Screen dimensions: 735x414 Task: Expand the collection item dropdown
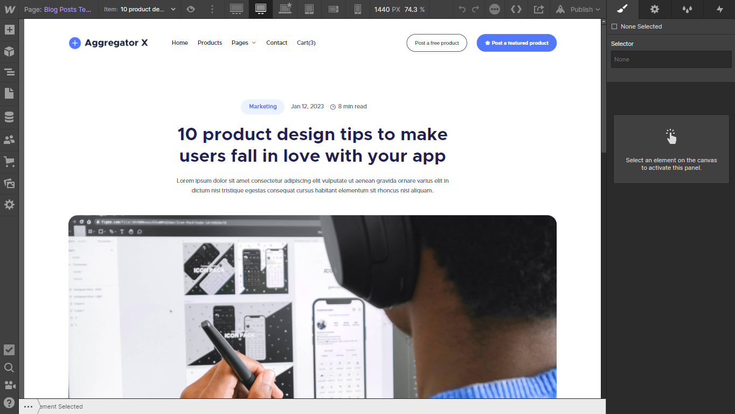[x=173, y=9]
